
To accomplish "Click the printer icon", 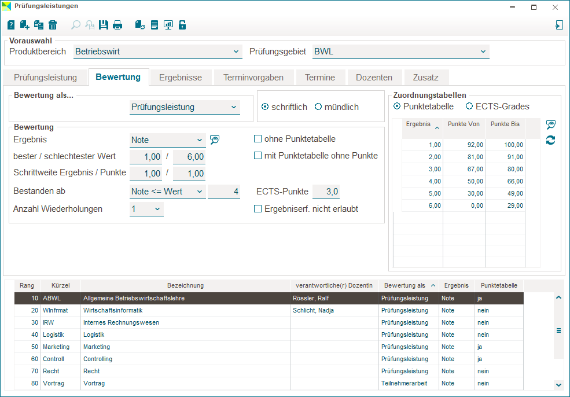I will pyautogui.click(x=117, y=25).
